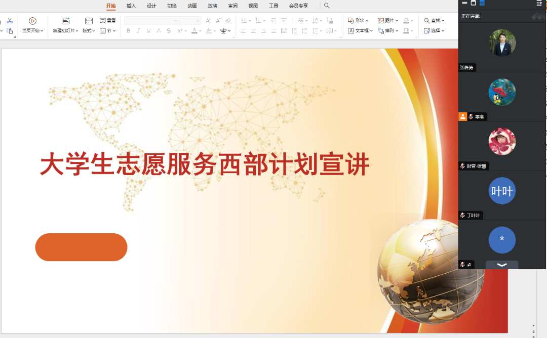Click the clear formatting eraser icon
This screenshot has width=547, height=338.
click(228, 21)
